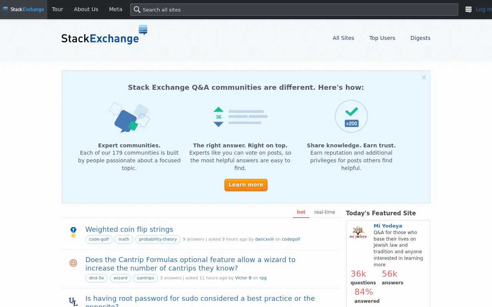The height and width of the screenshot is (307, 492).
Task: Open the Tour menu item
Action: 57,9
